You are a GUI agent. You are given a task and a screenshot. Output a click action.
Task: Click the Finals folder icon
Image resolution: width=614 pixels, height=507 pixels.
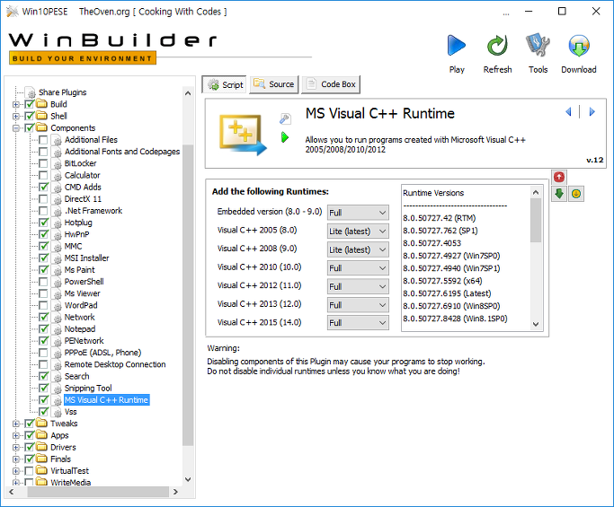pyautogui.click(x=41, y=459)
